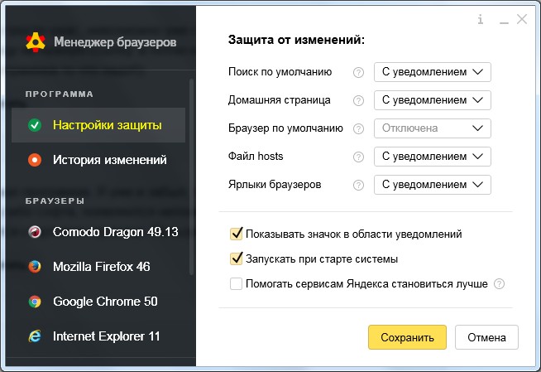
Task: Click the Comodo Dragon browser icon
Action: pyautogui.click(x=35, y=232)
